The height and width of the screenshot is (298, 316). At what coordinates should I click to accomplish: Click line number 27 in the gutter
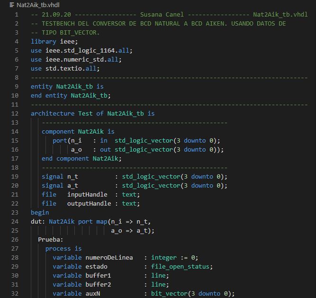[15, 248]
